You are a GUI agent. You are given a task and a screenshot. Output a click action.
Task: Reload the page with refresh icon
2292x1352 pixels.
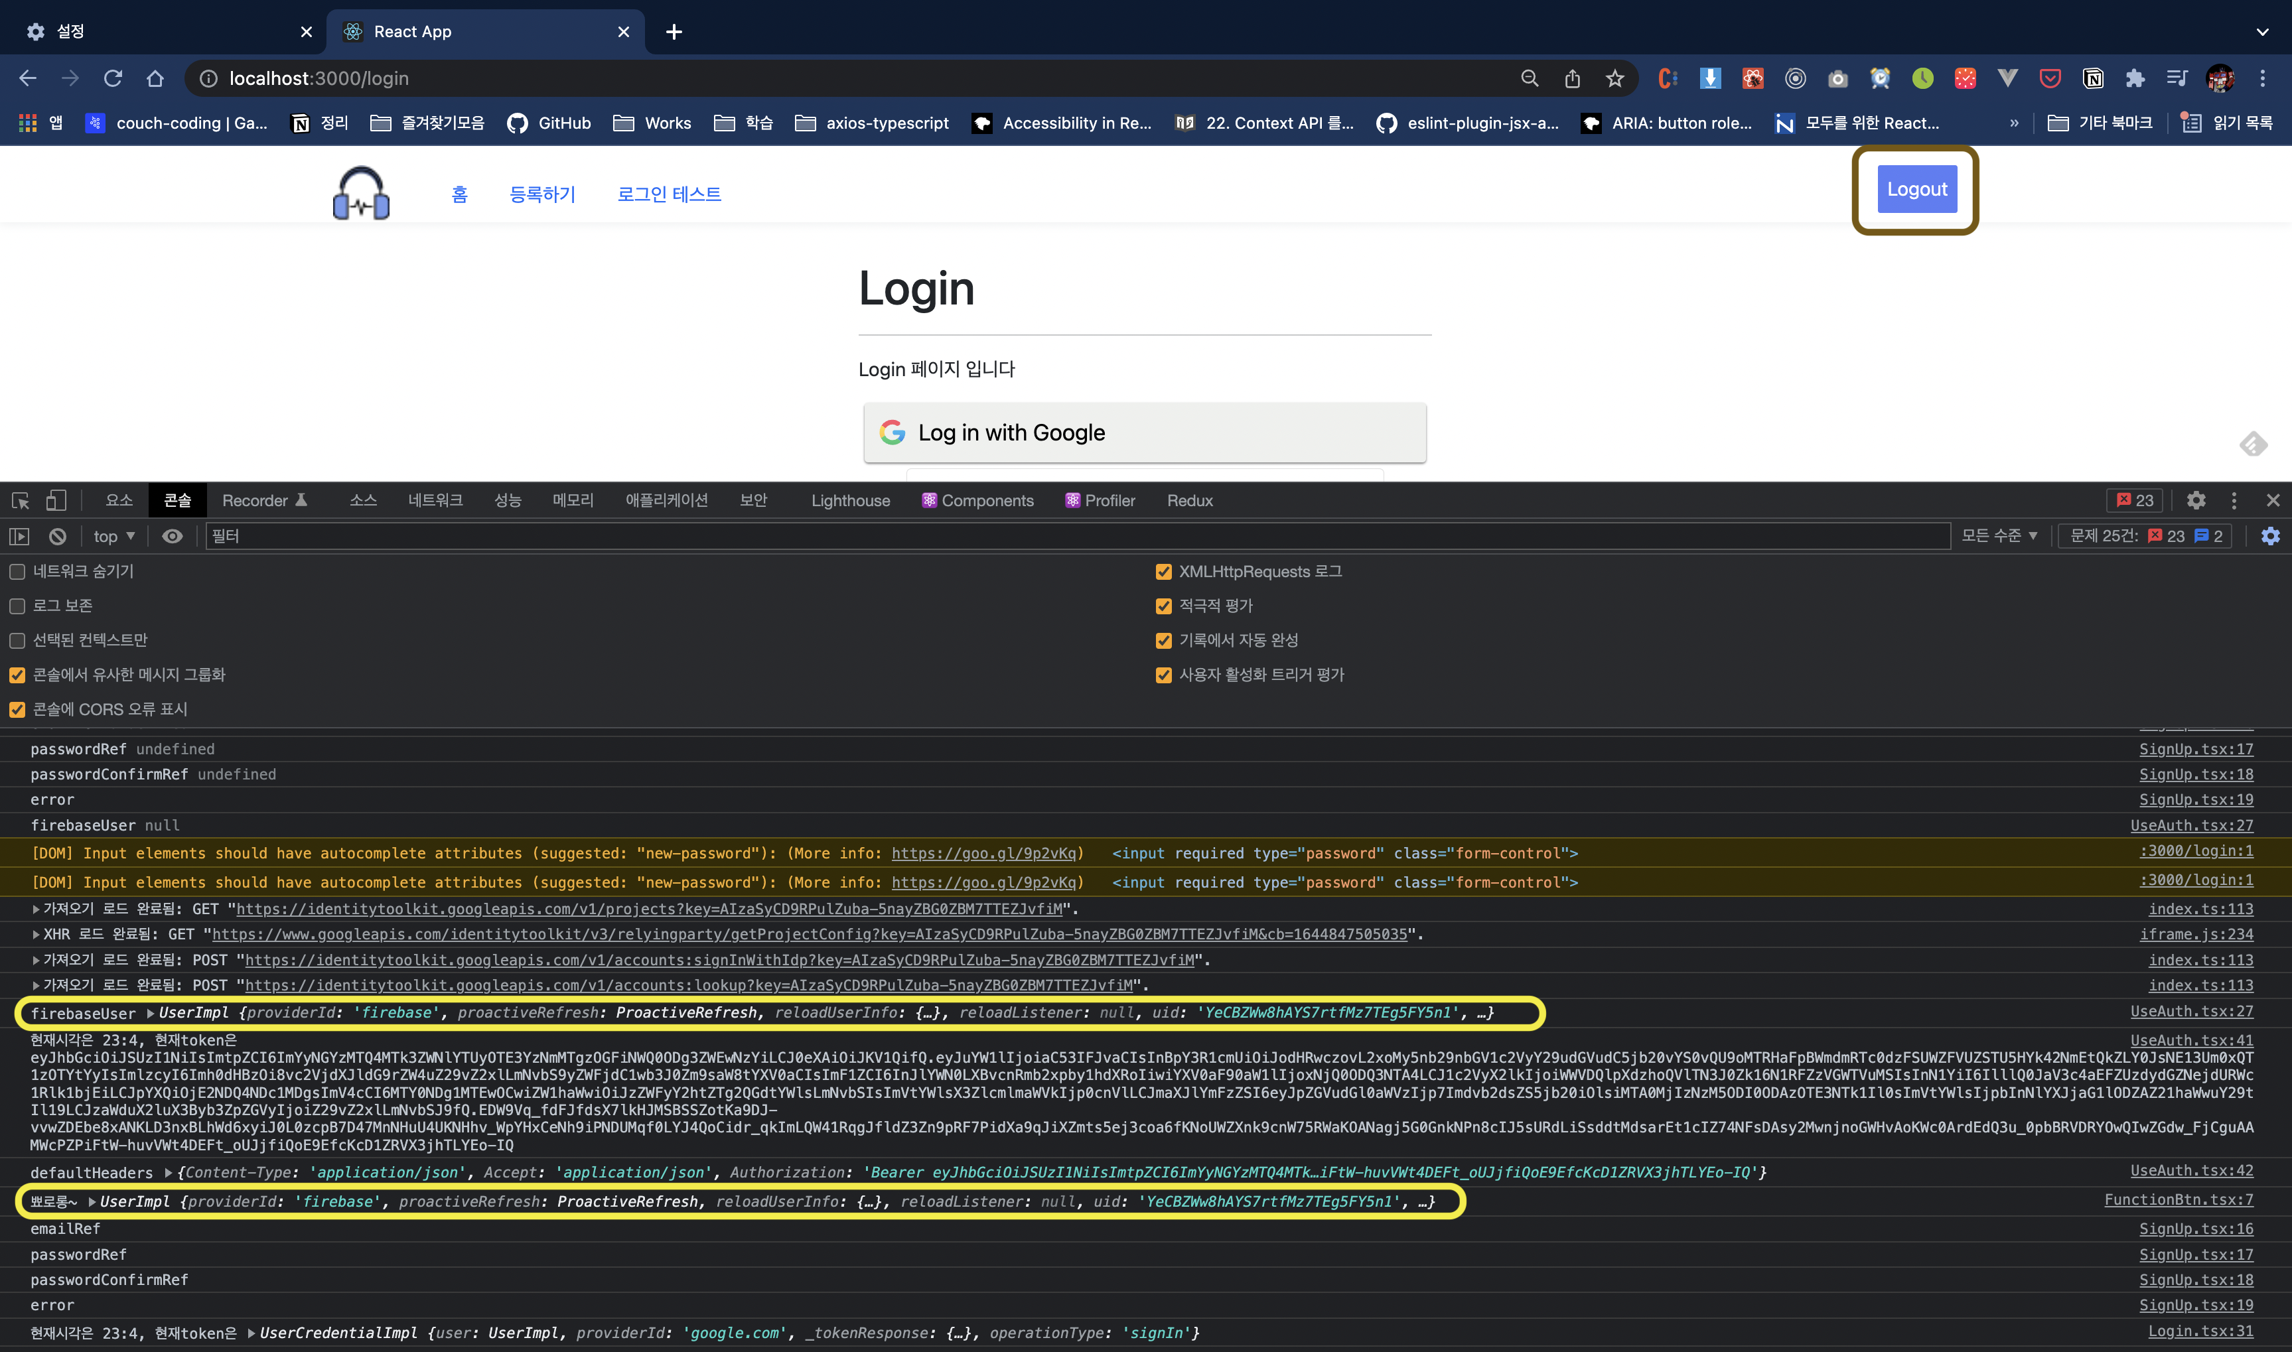point(113,78)
